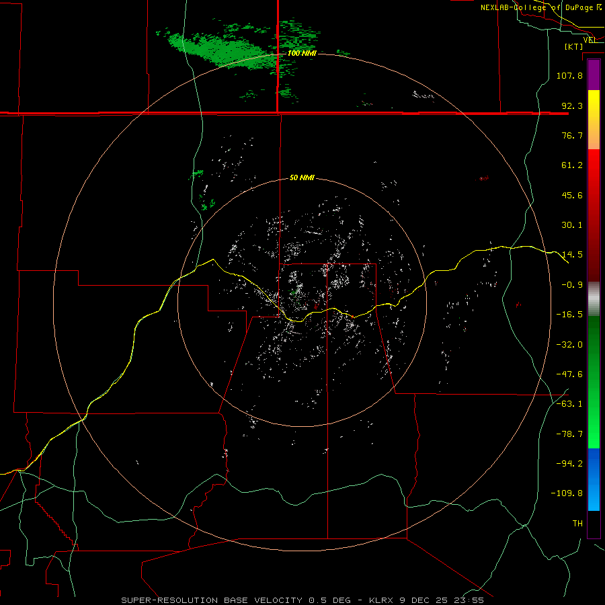Click the green segment of the velocity color bar
605x605 pixels.
[x=594, y=382]
